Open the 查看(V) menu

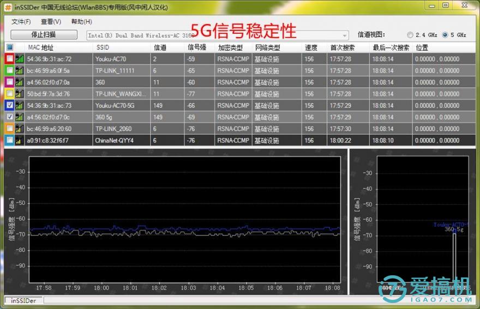[51, 22]
